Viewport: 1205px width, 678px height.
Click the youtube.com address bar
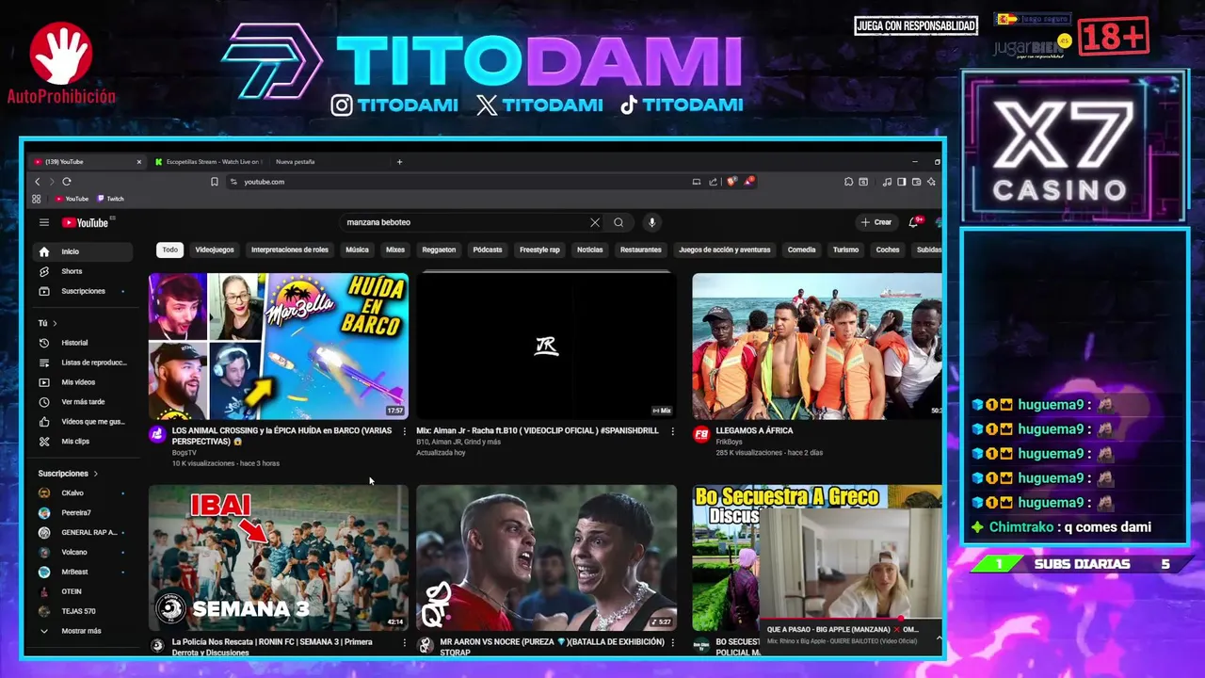pyautogui.click(x=461, y=182)
